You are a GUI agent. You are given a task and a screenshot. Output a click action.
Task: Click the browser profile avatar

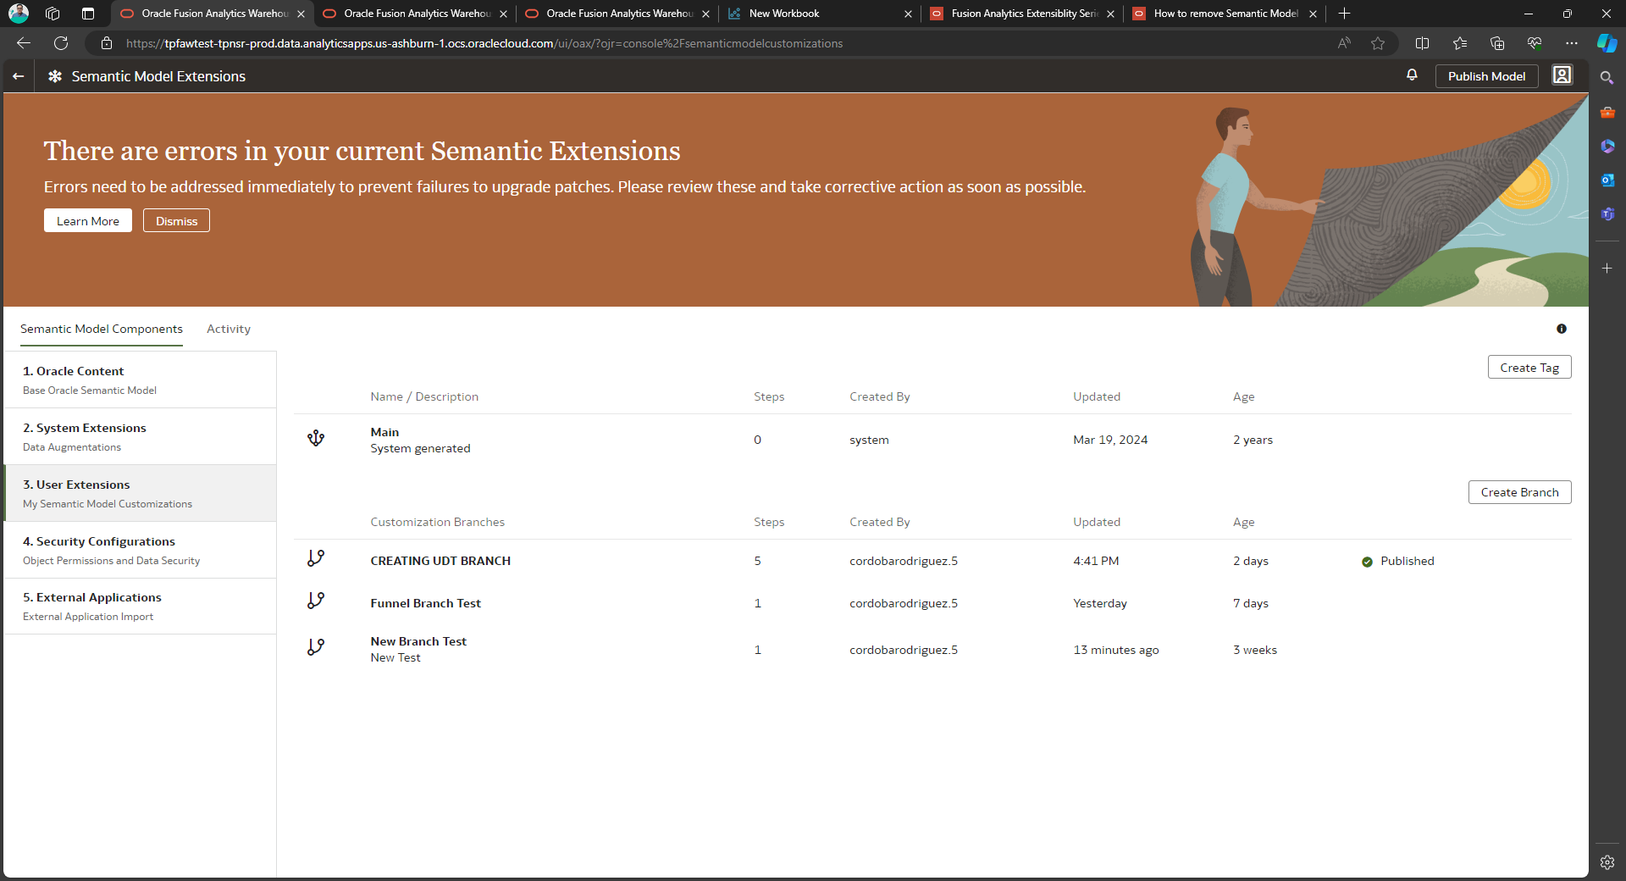click(18, 14)
